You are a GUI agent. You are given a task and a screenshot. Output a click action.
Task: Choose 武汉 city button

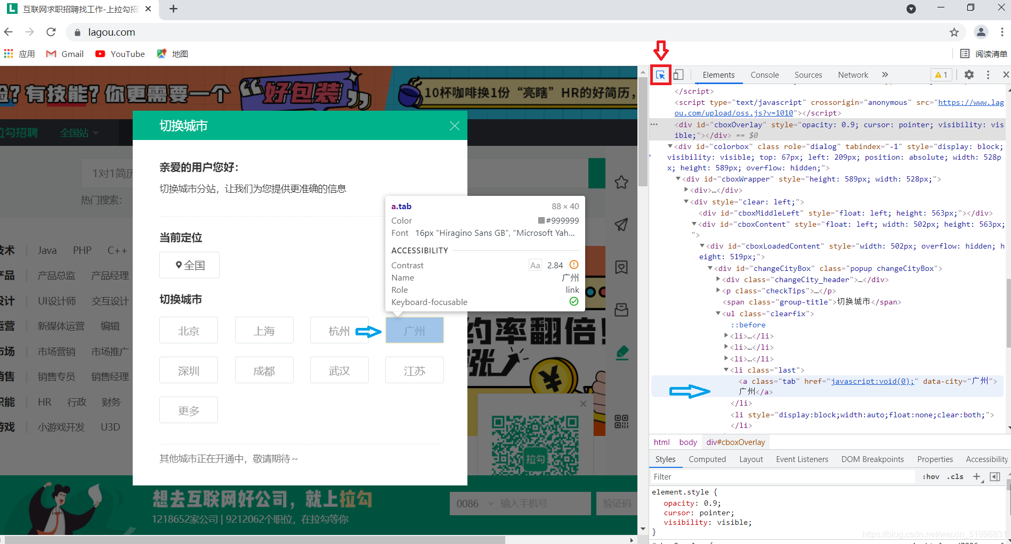click(339, 370)
